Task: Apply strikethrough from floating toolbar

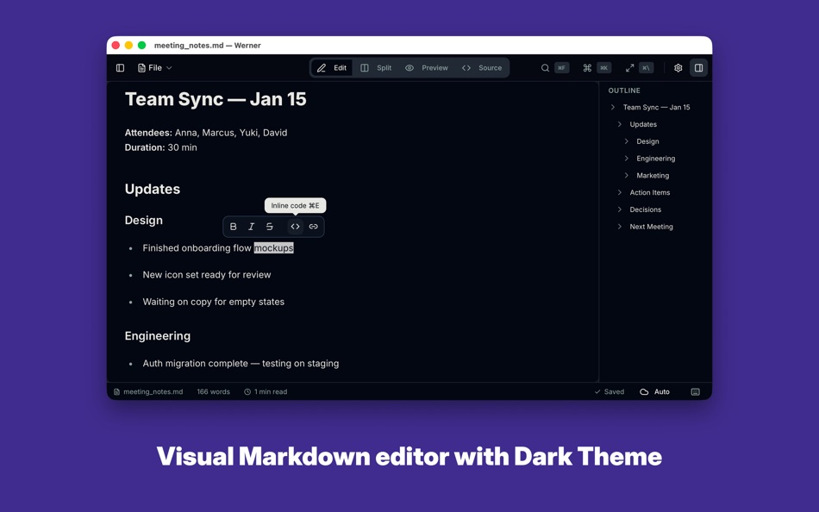Action: coord(270,227)
